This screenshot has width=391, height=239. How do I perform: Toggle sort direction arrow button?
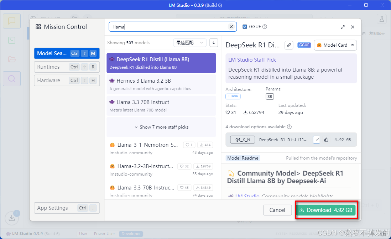click(214, 43)
